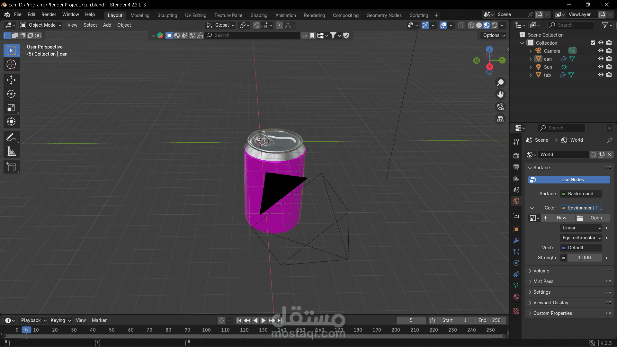Activate the Add Cube tool
The height and width of the screenshot is (347, 617).
[11, 167]
